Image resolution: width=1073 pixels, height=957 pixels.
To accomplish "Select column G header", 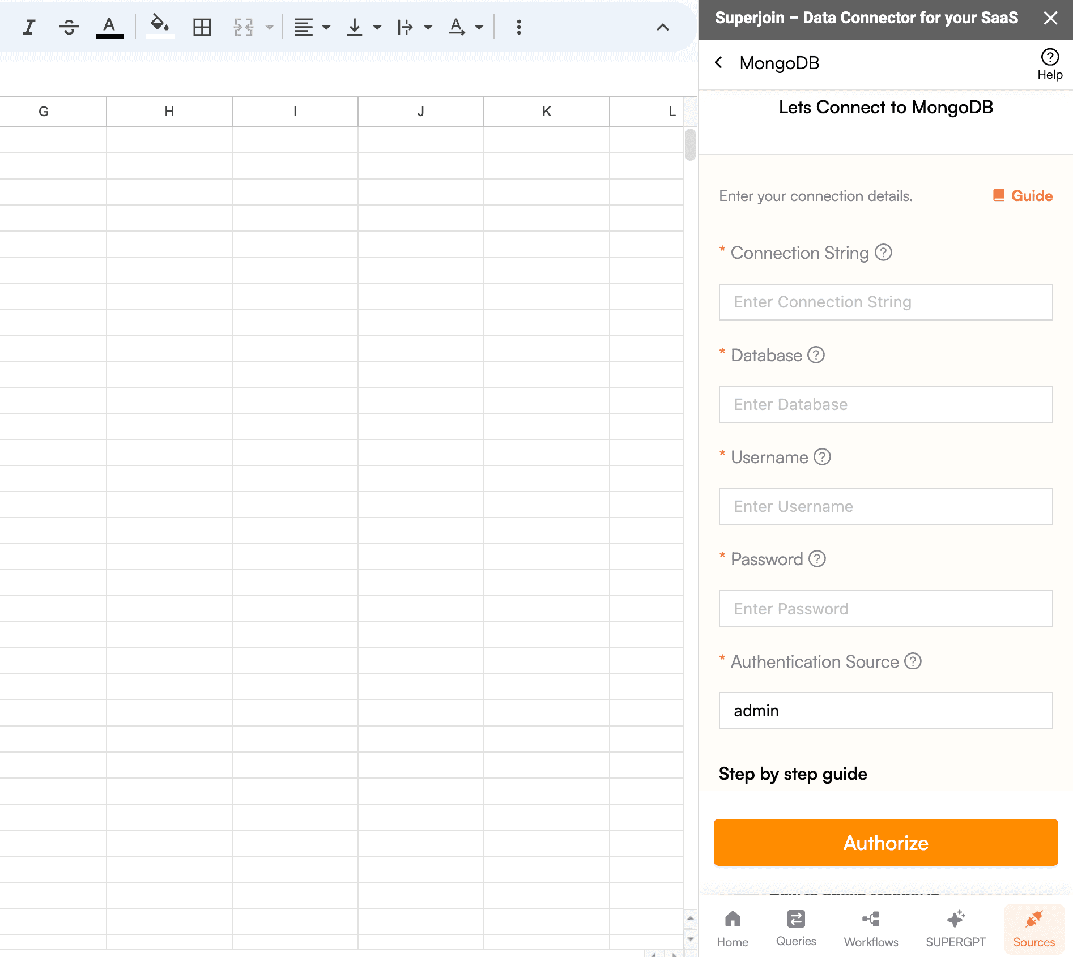I will (44, 112).
